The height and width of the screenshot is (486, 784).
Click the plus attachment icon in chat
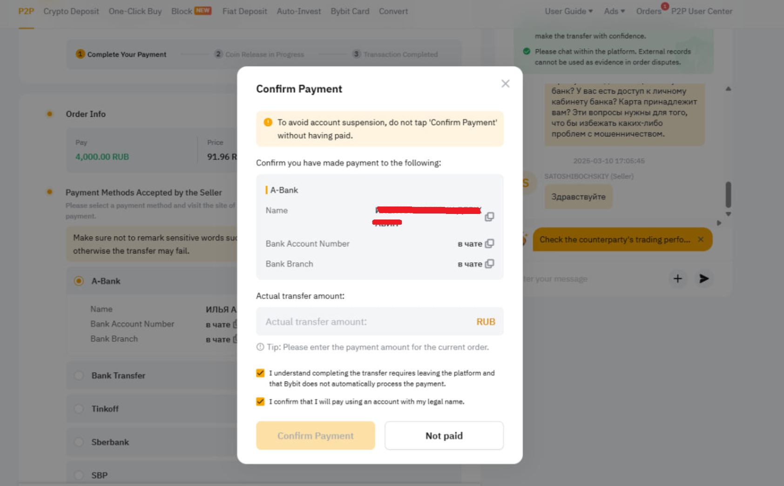(x=678, y=279)
